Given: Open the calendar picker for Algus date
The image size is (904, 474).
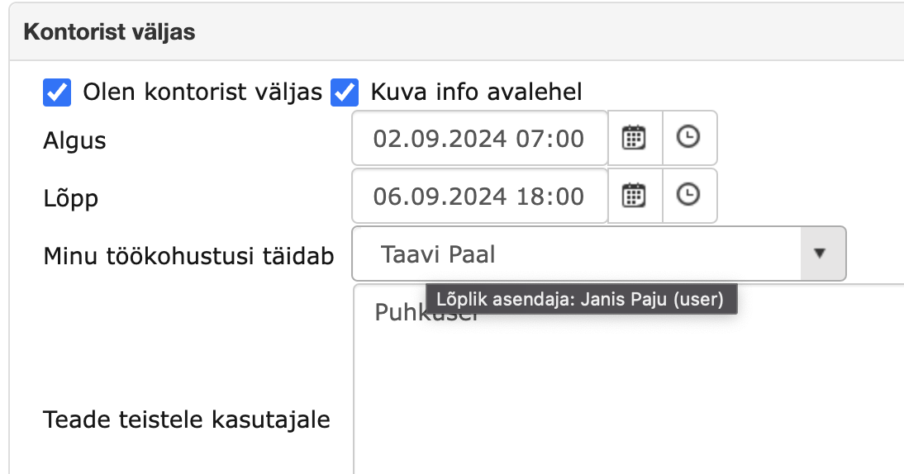Looking at the screenshot, I should coord(635,138).
